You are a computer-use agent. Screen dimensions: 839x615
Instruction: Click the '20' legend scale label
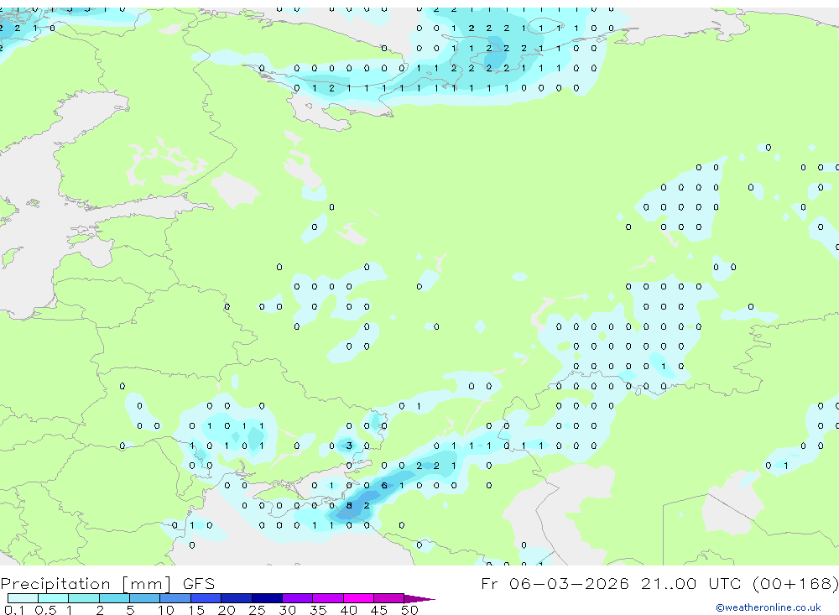click(227, 610)
